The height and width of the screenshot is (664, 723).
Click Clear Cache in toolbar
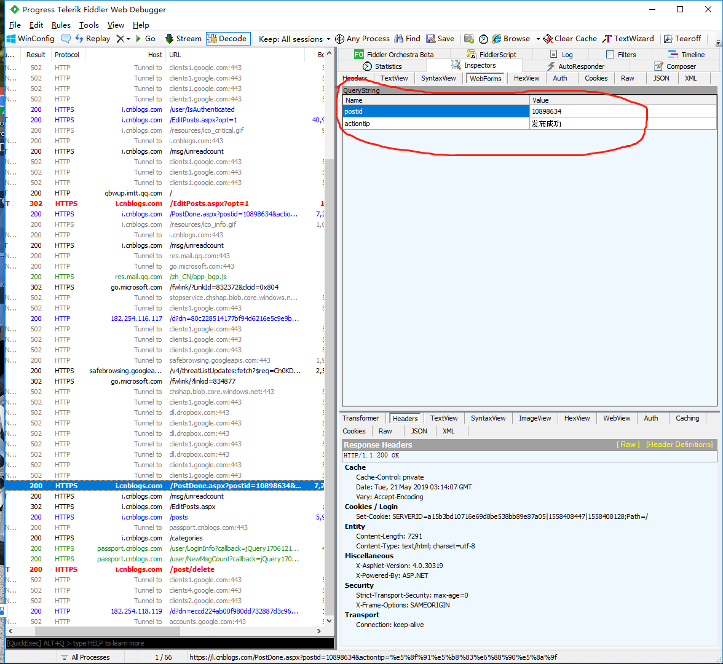[x=569, y=39]
